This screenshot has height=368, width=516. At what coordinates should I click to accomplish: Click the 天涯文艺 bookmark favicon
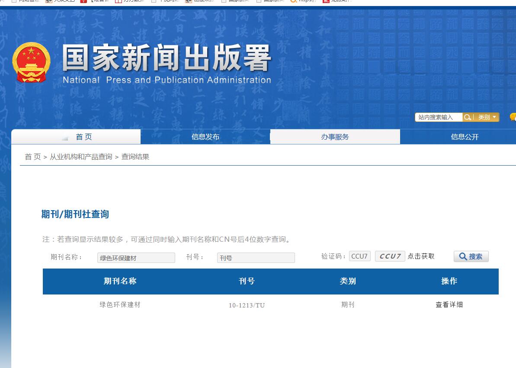48,1
